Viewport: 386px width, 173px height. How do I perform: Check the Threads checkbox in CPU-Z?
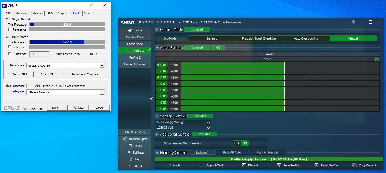coord(10,54)
